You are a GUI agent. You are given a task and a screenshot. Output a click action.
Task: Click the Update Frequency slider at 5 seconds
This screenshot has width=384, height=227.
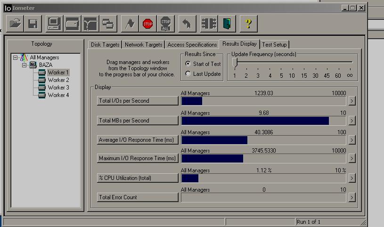tap(281, 62)
